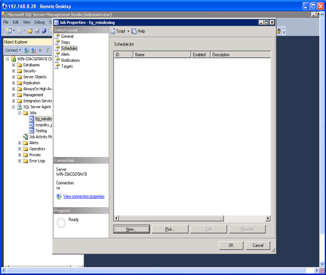Collapse the Jobs folder node
This screenshot has height=275, width=326.
(x=19, y=113)
